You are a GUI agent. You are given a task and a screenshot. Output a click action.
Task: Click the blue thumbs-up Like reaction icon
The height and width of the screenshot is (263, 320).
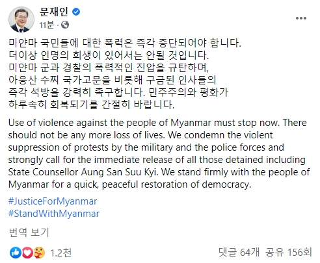[16, 253]
